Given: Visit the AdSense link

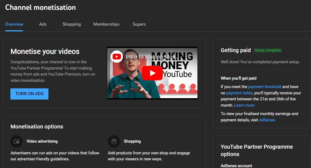Looking at the screenshot, I should tap(267, 120).
